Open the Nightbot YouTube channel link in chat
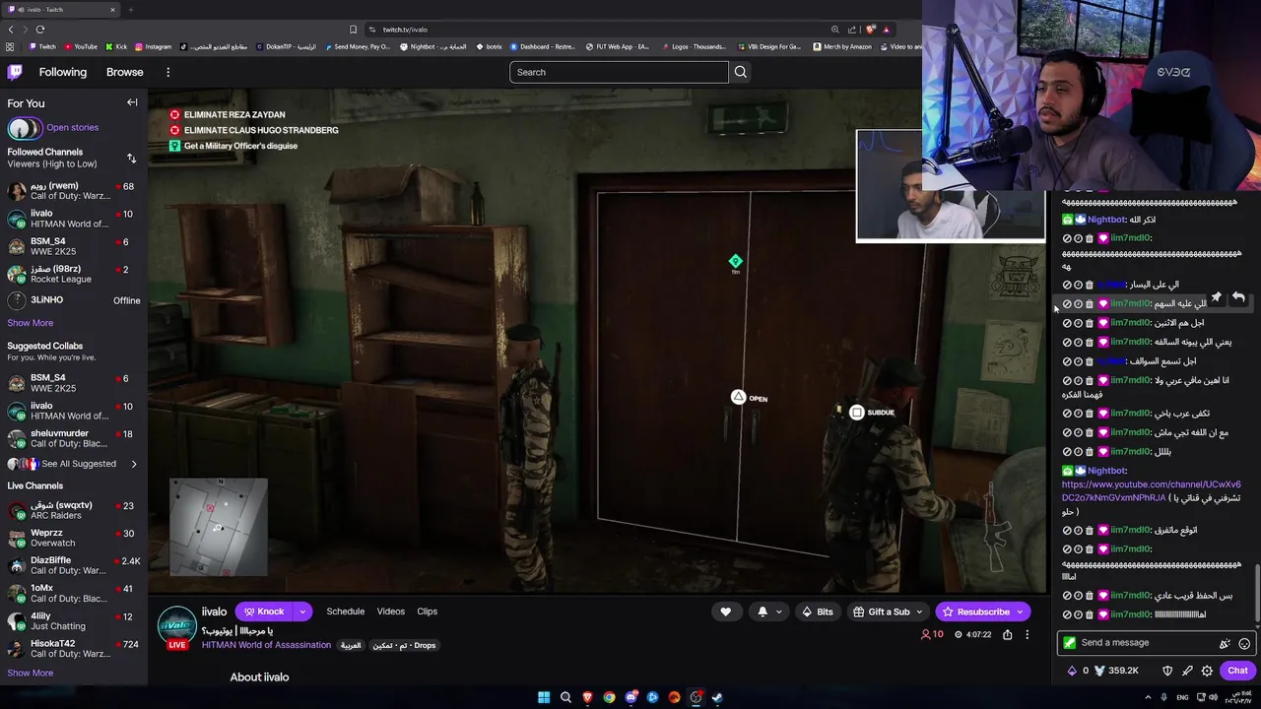This screenshot has width=1261, height=709. click(1151, 491)
